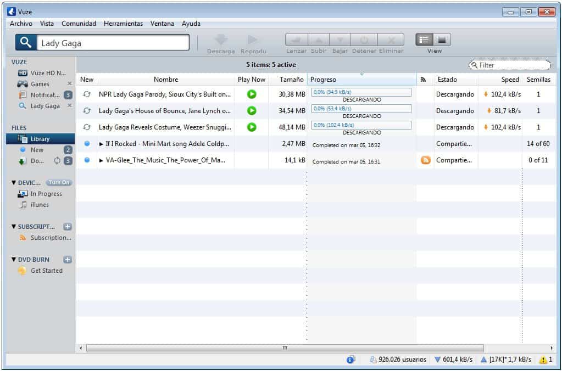Viewport: 562px width, 371px height.
Task: Click the progress bar of the Weezer torrent
Action: click(x=361, y=125)
